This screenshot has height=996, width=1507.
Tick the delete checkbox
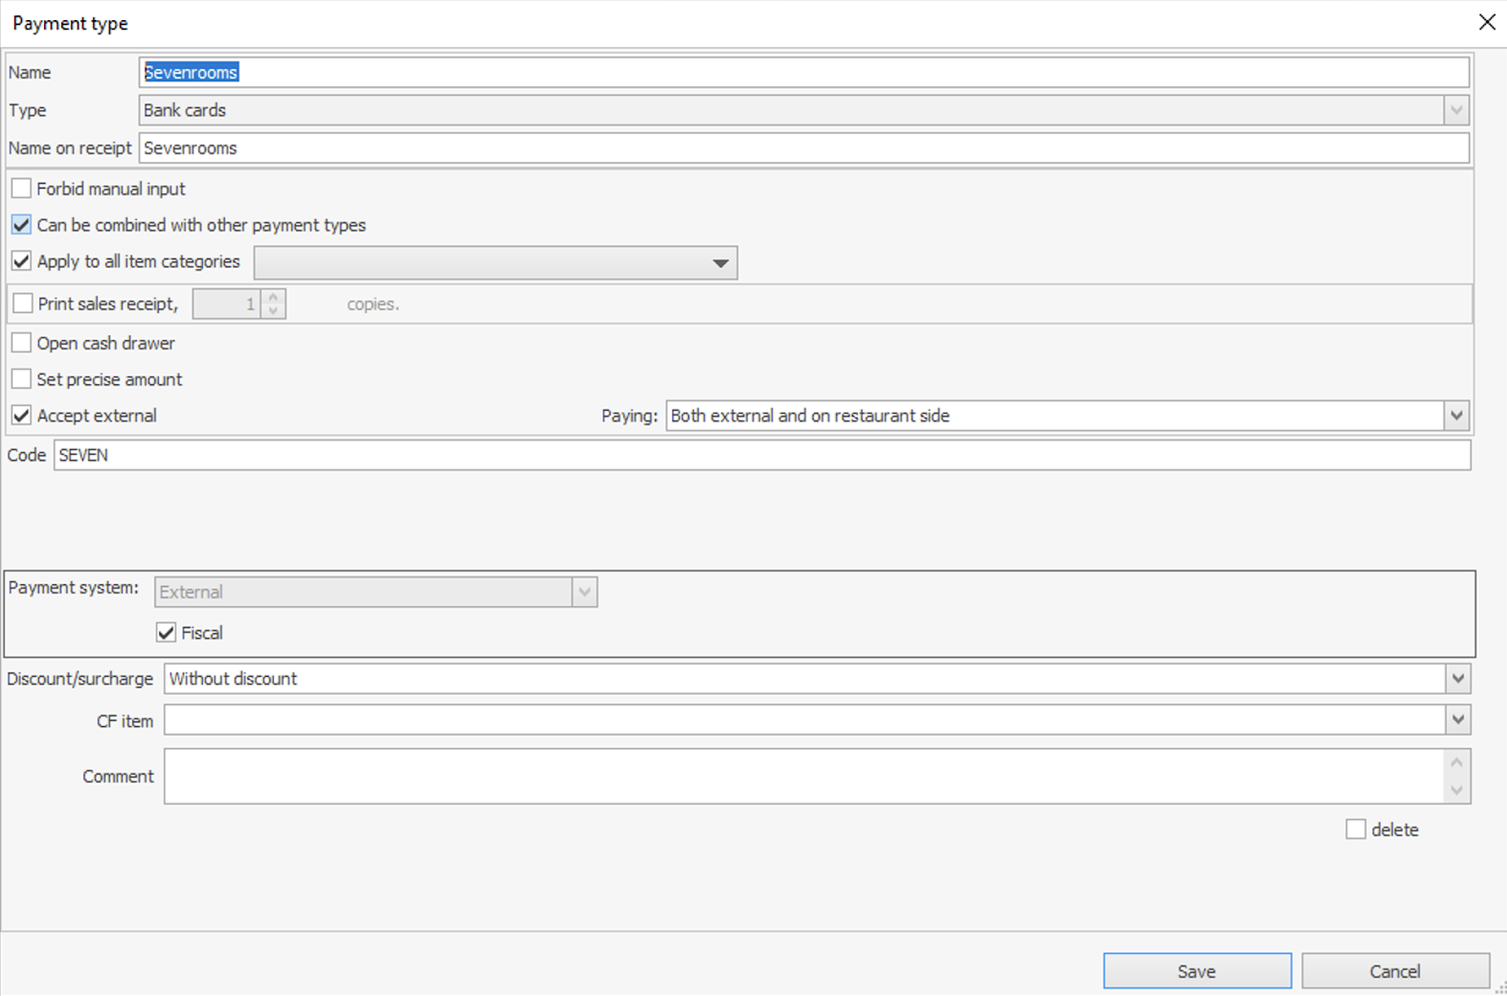pyautogui.click(x=1355, y=829)
